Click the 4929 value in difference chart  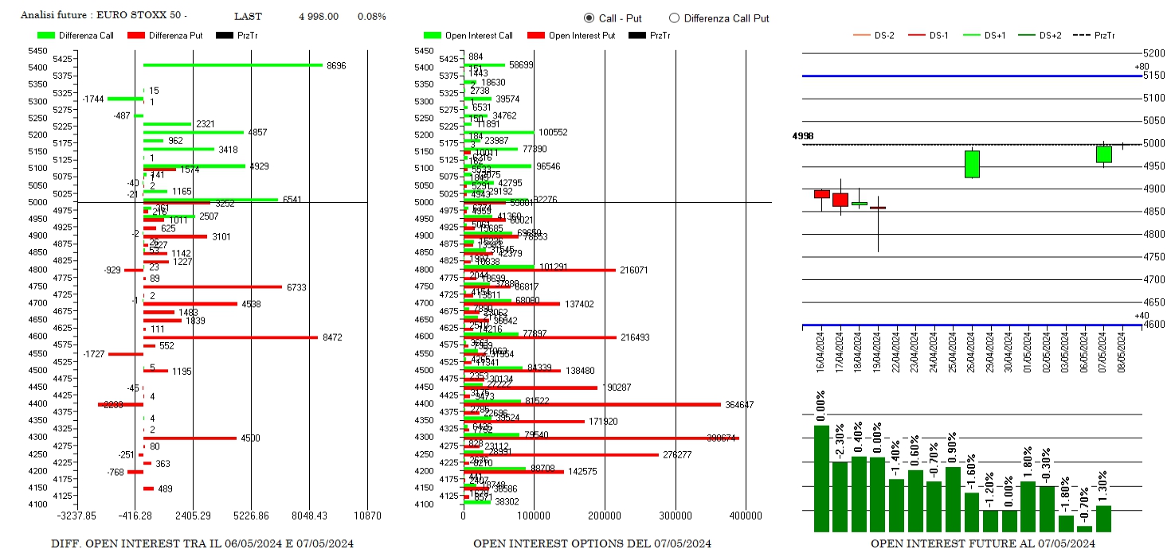pyautogui.click(x=260, y=165)
